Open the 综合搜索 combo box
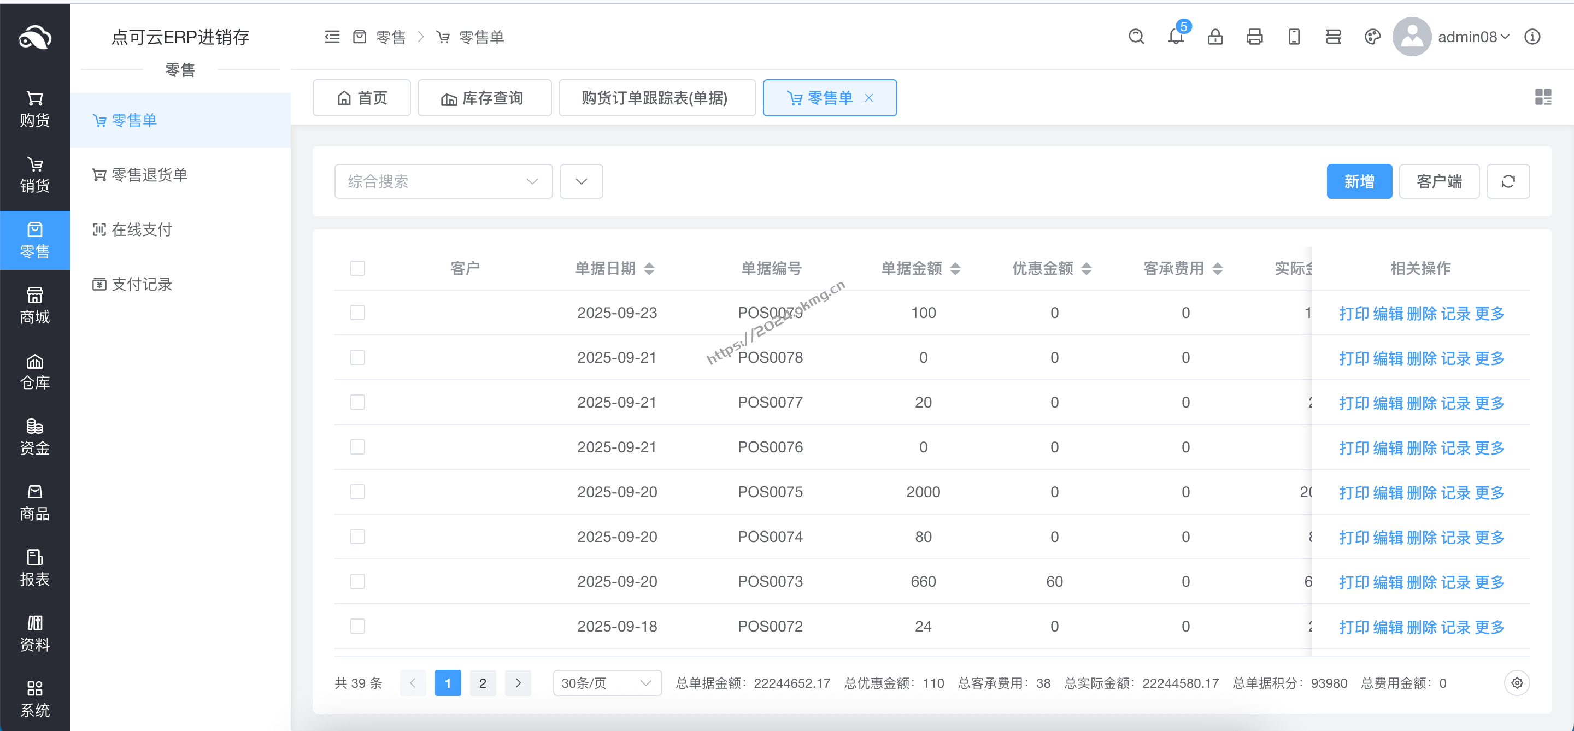The height and width of the screenshot is (731, 1574). 443,181
